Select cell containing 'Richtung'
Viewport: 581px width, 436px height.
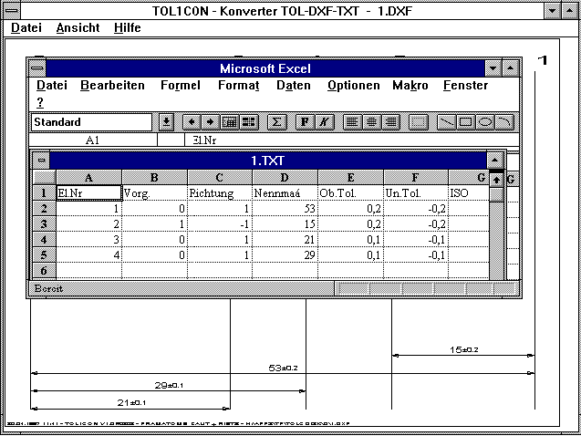click(220, 193)
